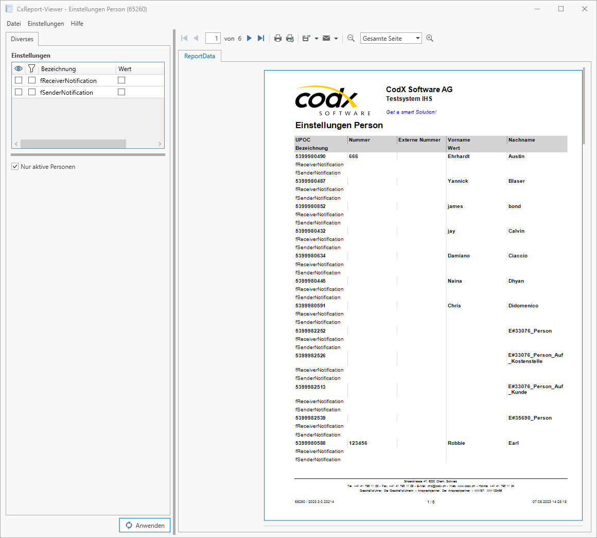The height and width of the screenshot is (538, 597).
Task: Export the report via the save icon
Action: [305, 38]
